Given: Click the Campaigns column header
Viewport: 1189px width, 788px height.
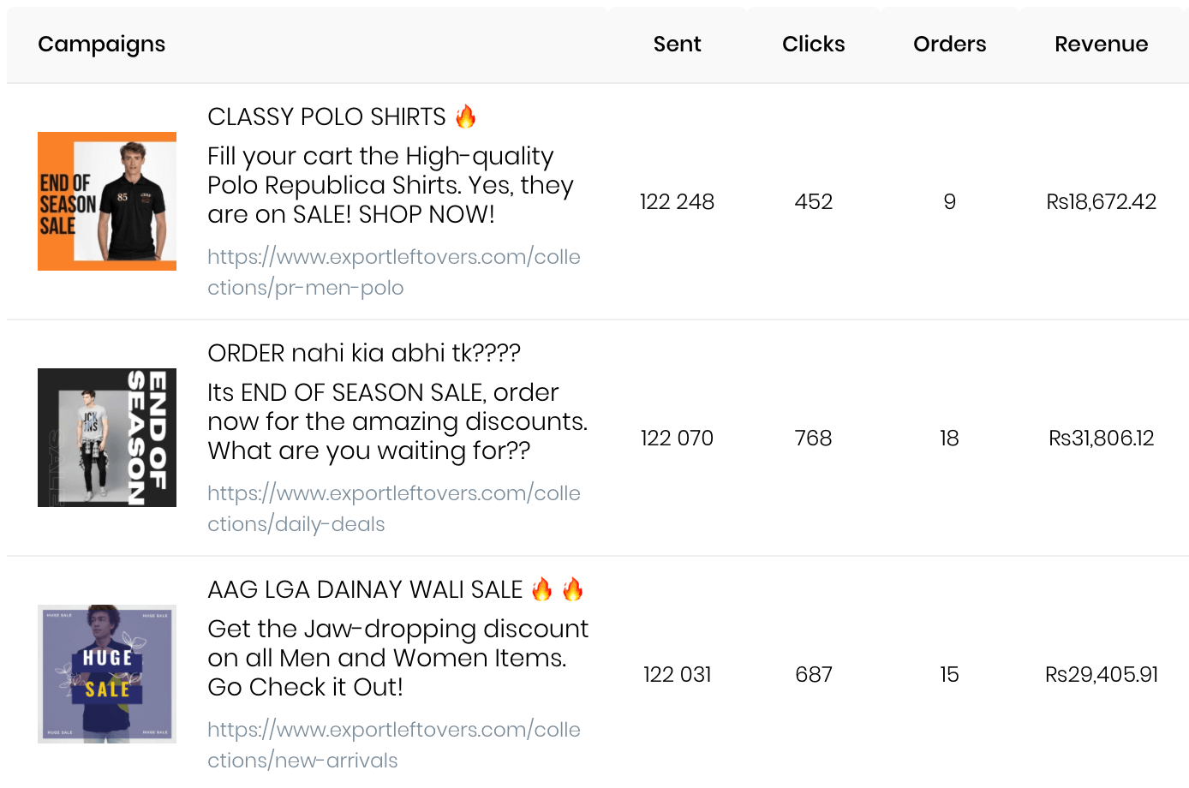Looking at the screenshot, I should point(101,45).
